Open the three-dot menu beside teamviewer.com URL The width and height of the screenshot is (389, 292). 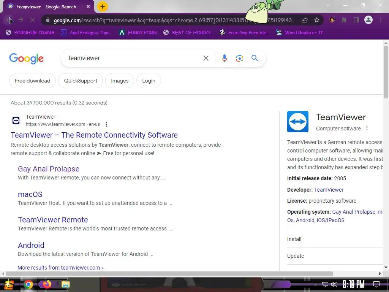pos(106,124)
